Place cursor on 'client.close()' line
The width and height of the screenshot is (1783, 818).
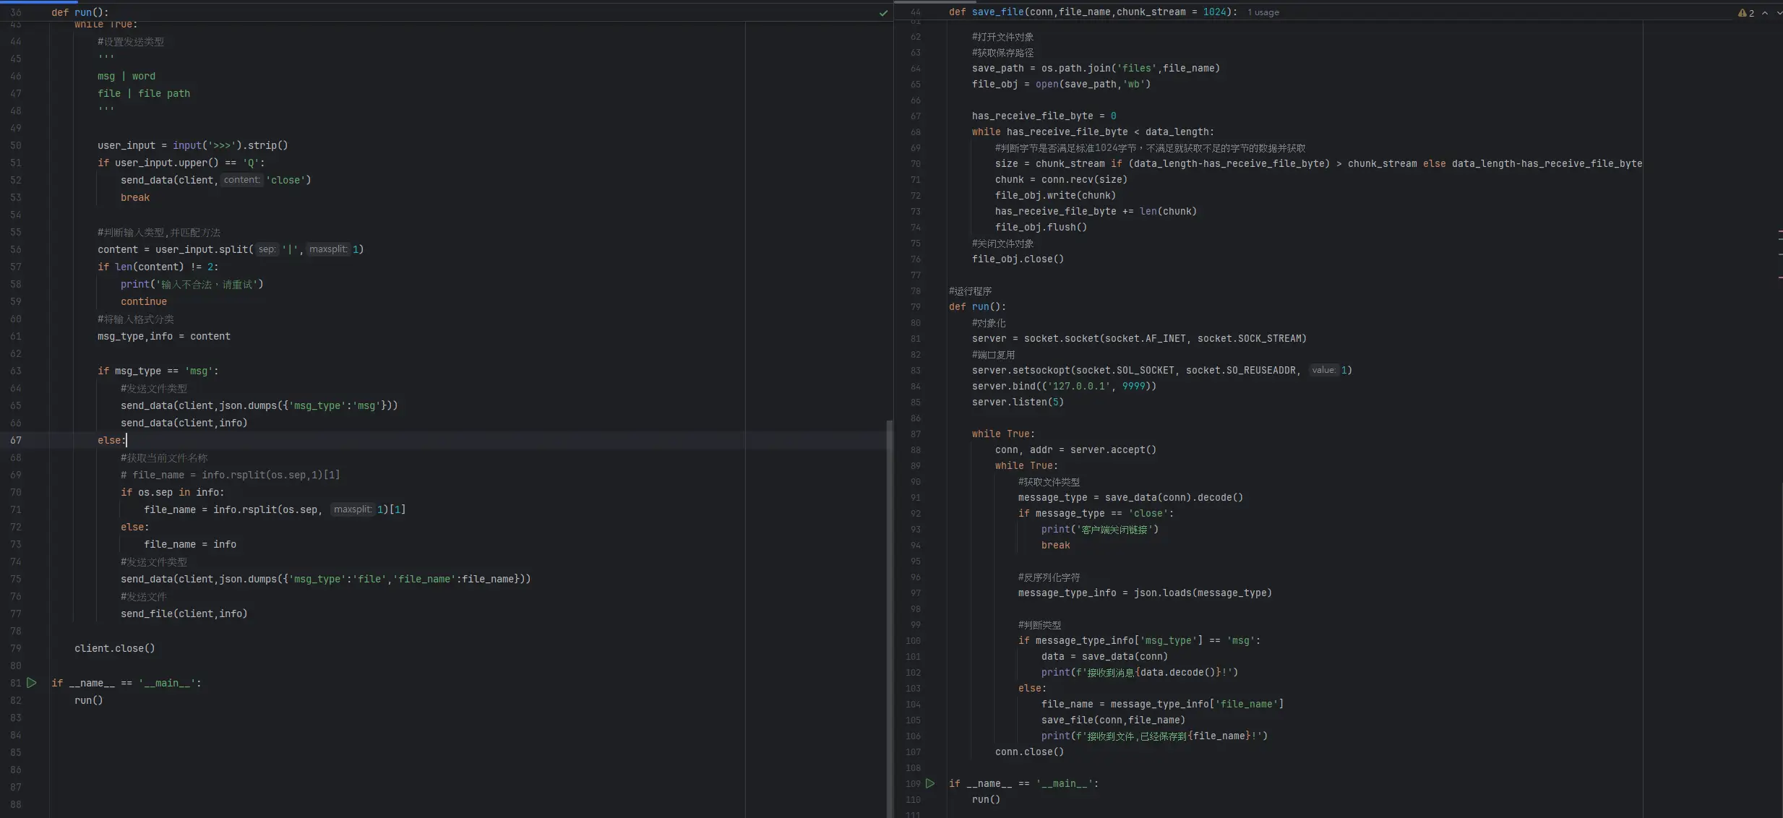coord(115,648)
